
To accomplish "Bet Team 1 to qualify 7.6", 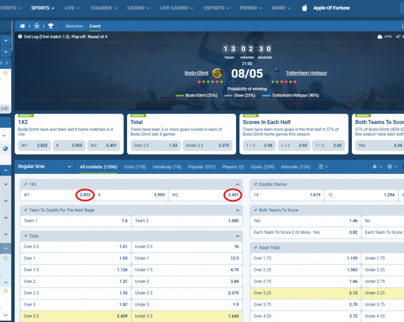I will (76, 221).
